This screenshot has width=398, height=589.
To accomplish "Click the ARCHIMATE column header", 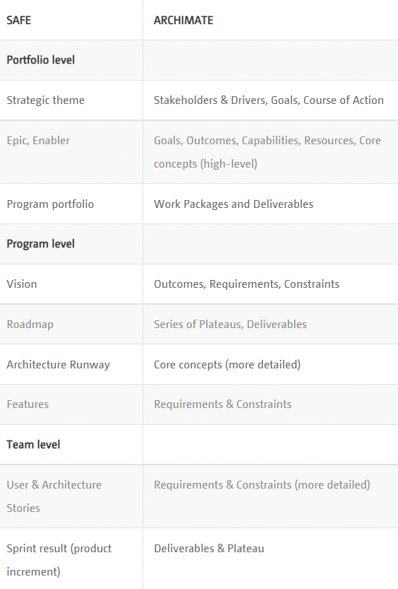I will pyautogui.click(x=270, y=20).
